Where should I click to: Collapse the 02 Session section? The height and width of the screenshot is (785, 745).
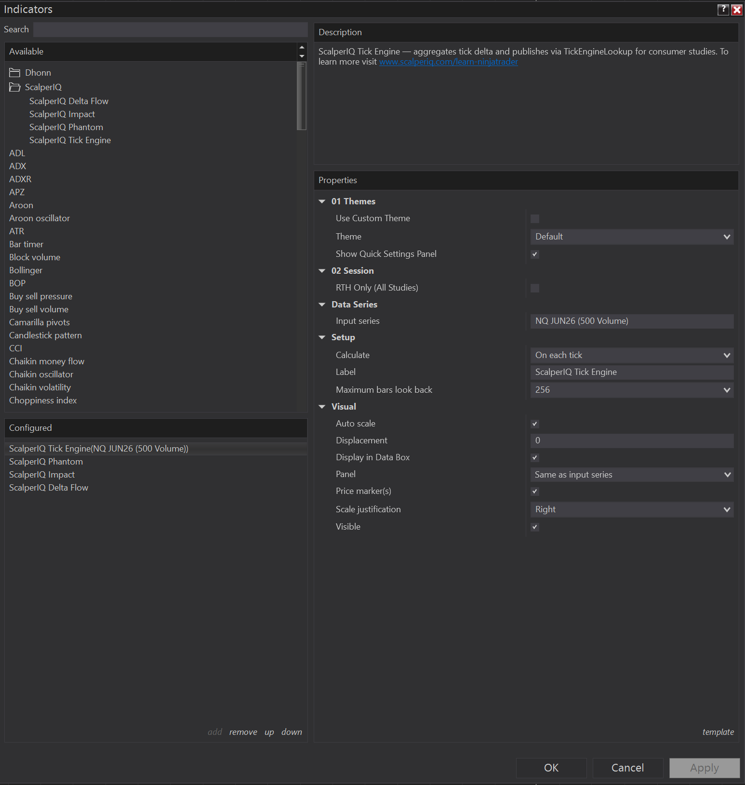322,271
